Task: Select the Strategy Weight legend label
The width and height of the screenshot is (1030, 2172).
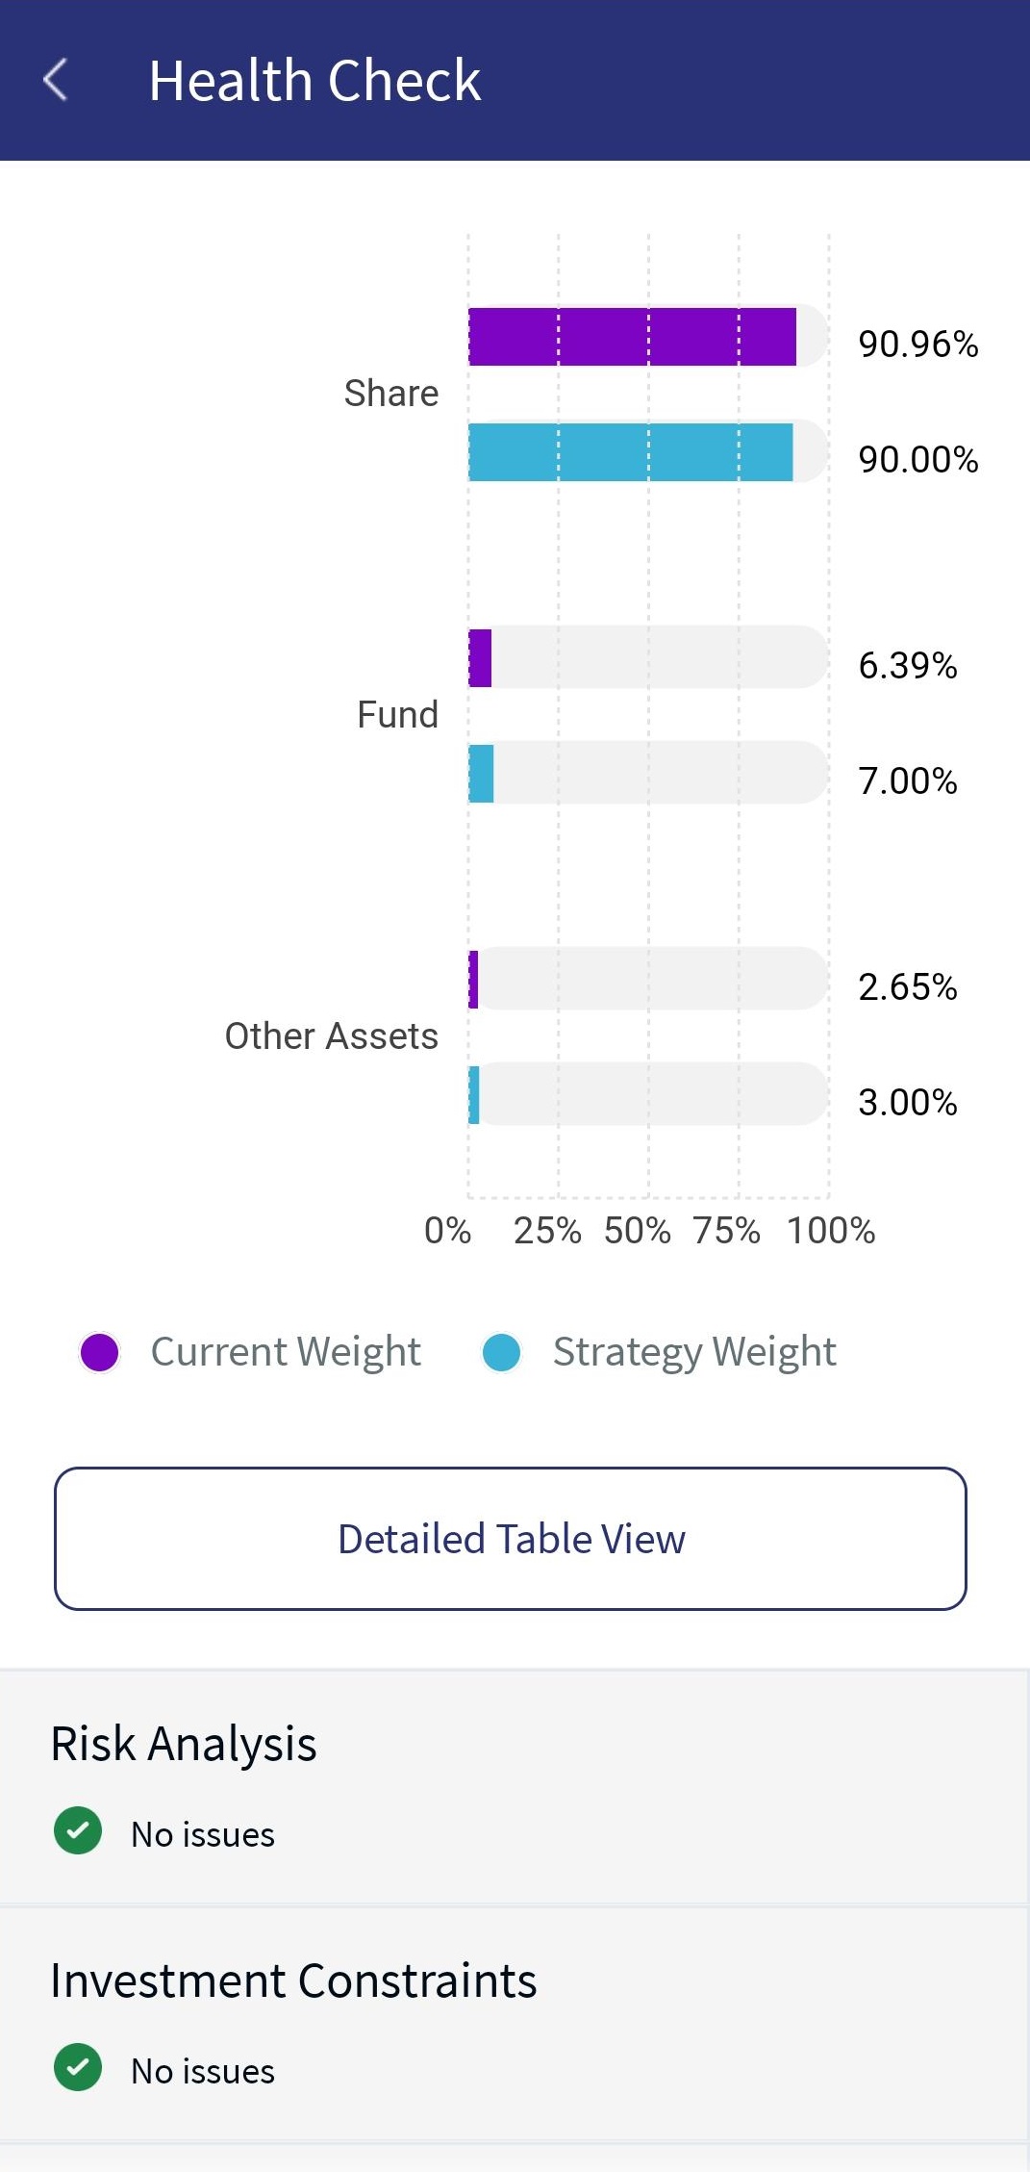Action: pos(694,1352)
